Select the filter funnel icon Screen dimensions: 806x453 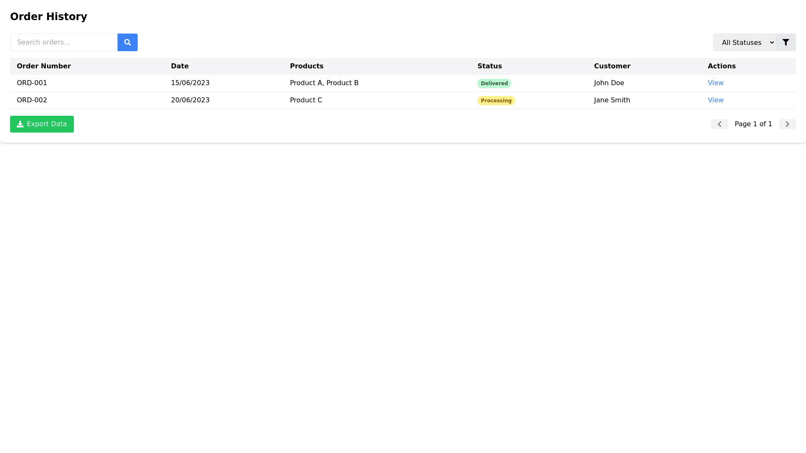(x=786, y=42)
